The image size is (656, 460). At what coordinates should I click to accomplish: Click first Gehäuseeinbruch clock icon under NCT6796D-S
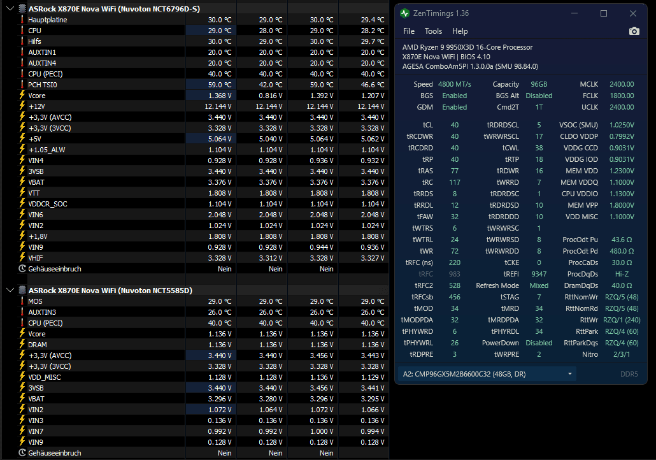pyautogui.click(x=22, y=268)
